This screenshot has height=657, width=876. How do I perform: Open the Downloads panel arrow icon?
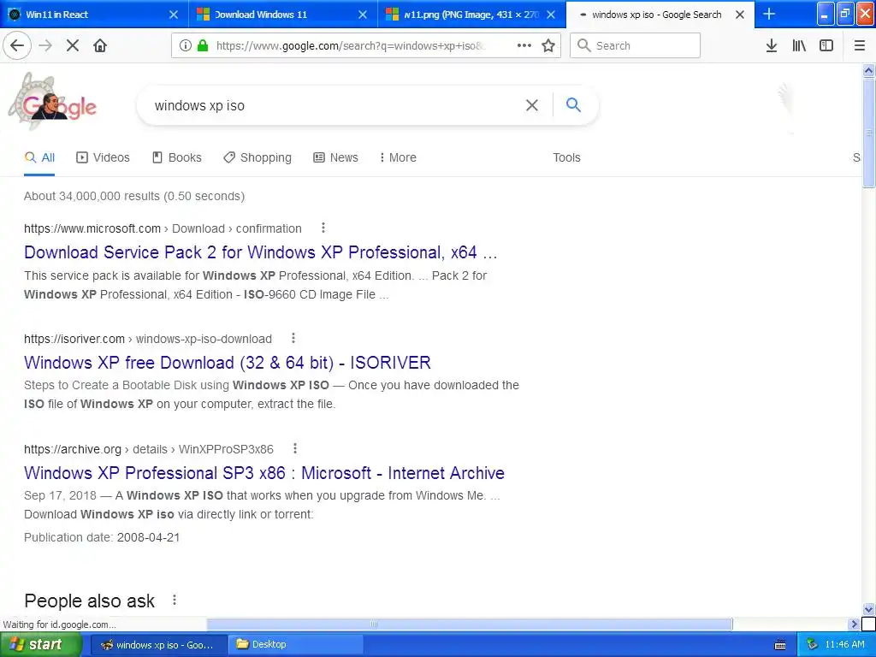coord(772,46)
